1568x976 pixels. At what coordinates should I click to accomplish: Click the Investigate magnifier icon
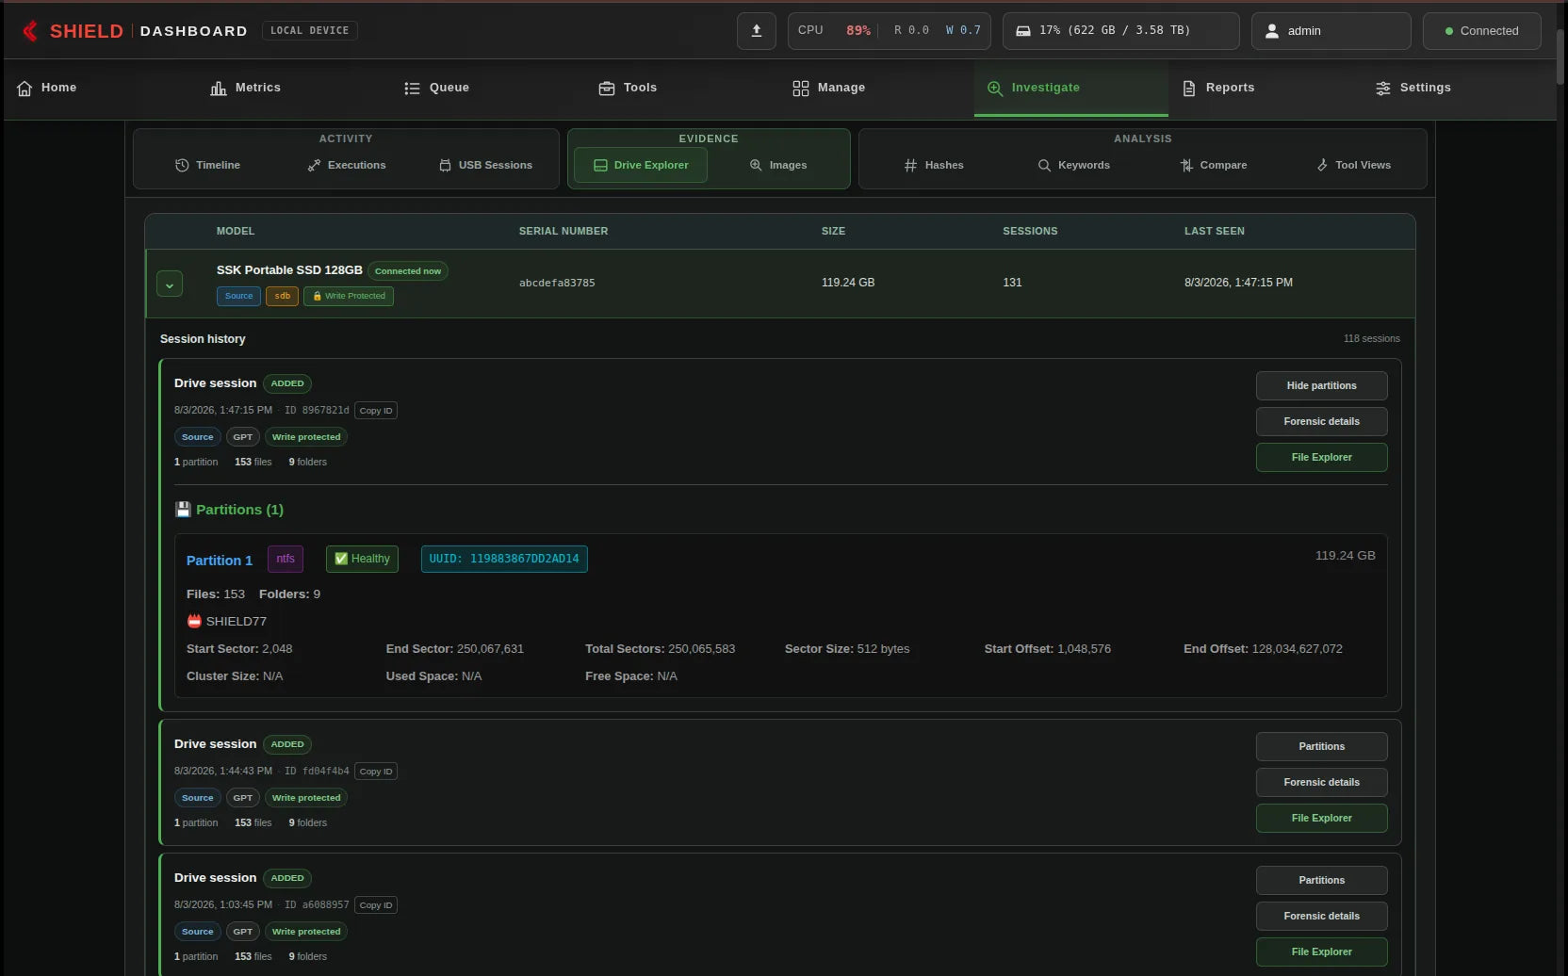(x=995, y=88)
